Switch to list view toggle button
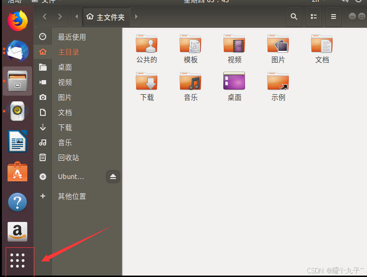 (314, 16)
